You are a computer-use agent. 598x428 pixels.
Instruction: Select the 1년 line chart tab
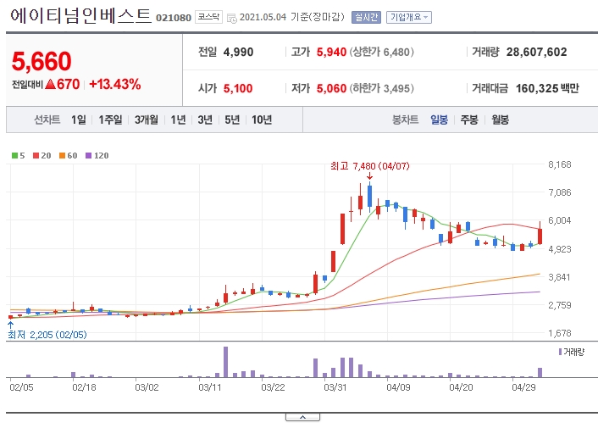pyautogui.click(x=178, y=120)
